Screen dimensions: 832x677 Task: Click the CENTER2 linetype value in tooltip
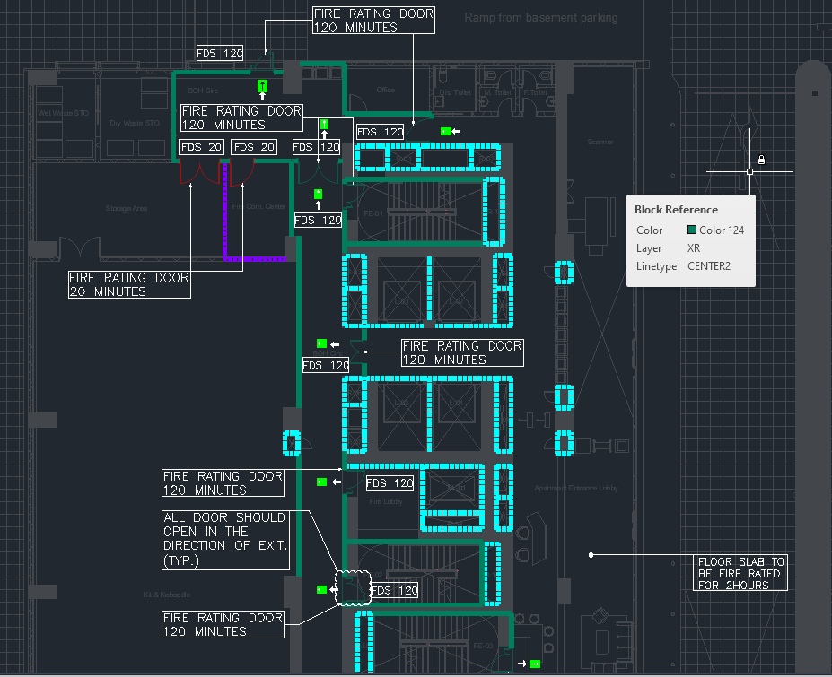[708, 266]
